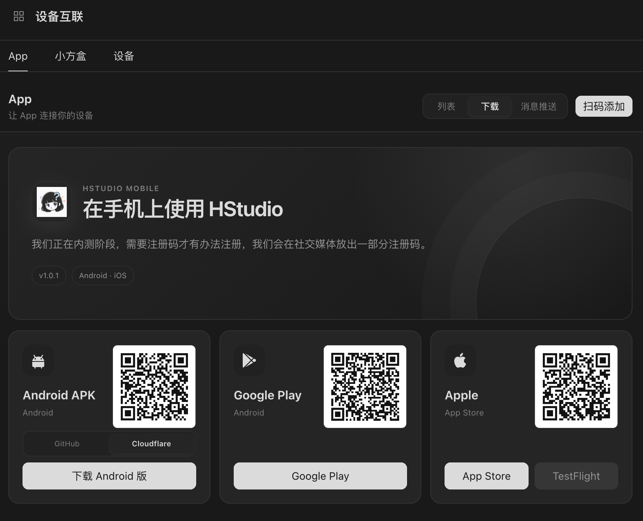
Task: Open the Google Play button
Action: tap(320, 476)
